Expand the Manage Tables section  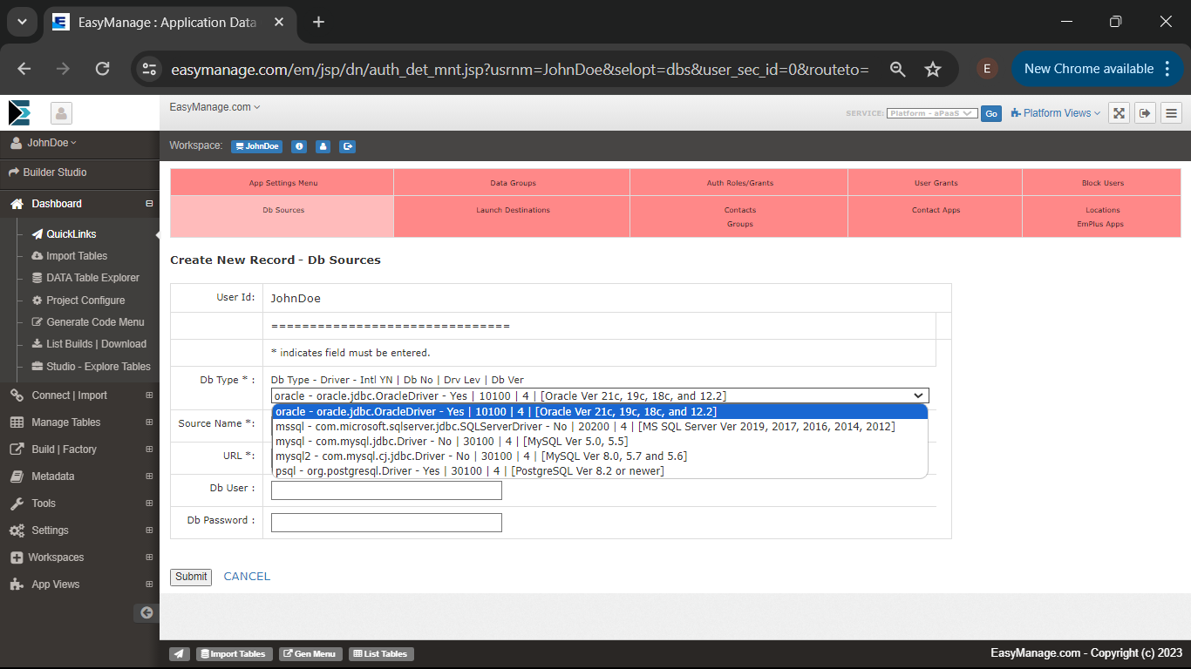[x=149, y=422]
